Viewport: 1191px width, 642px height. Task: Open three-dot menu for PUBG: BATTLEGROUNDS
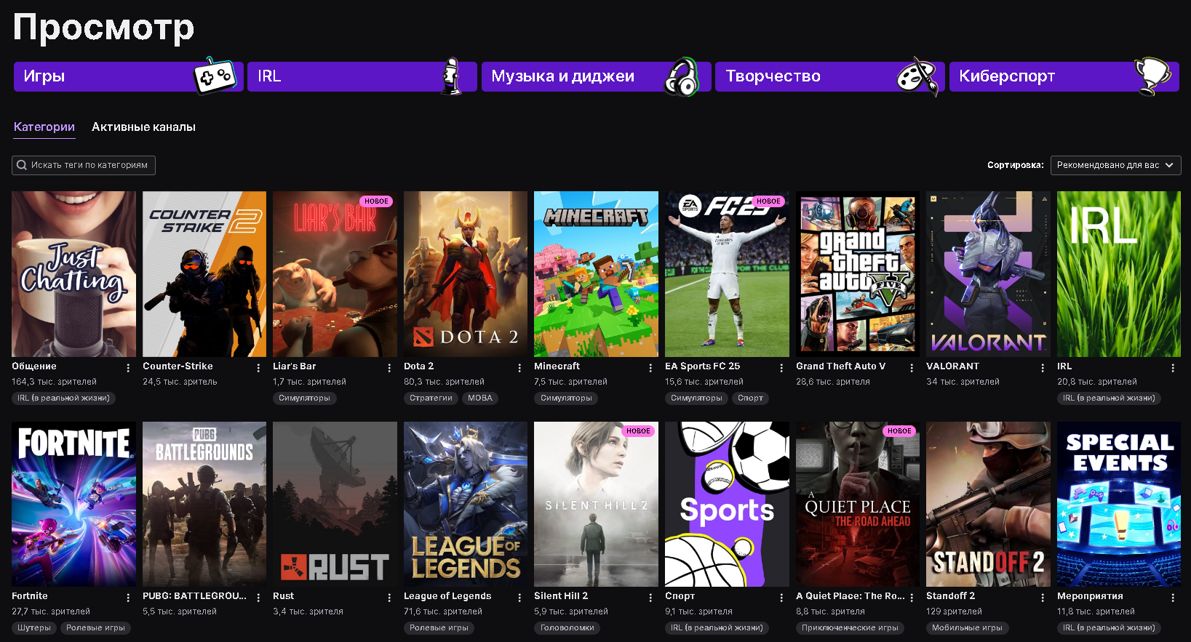(258, 598)
